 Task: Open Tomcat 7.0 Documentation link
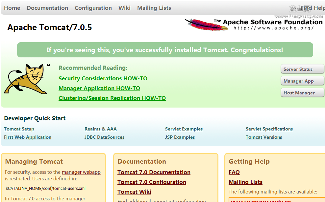(x=154, y=172)
